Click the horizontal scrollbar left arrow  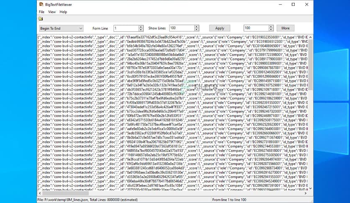pyautogui.click(x=40, y=193)
